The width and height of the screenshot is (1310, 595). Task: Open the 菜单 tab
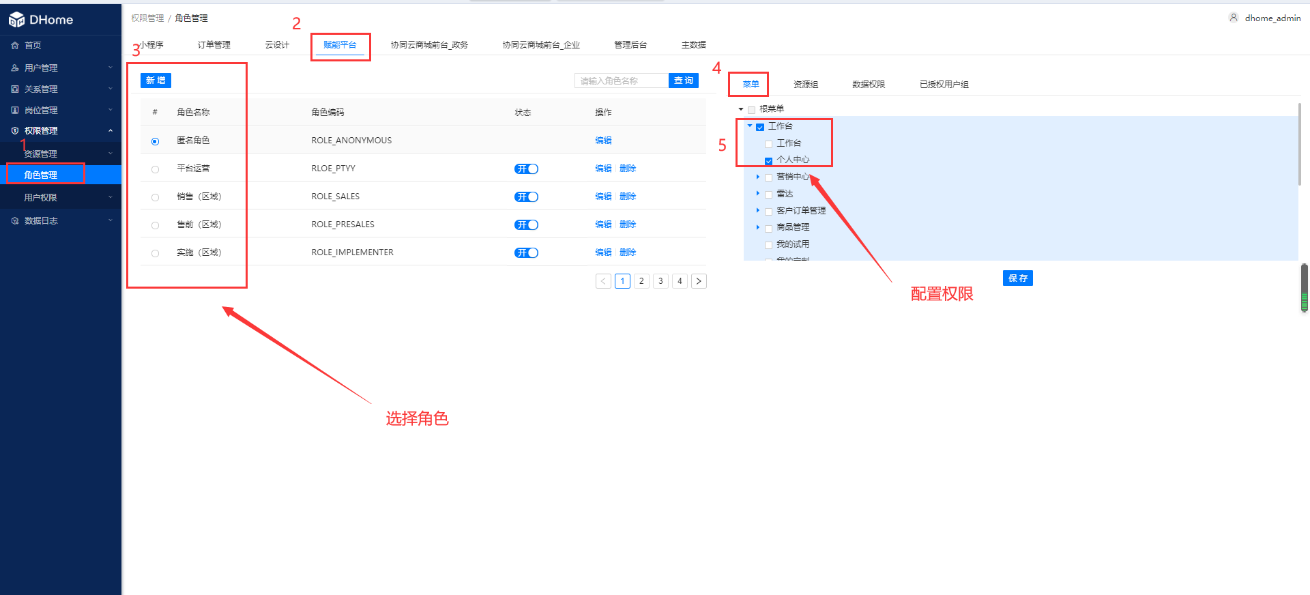pos(751,85)
